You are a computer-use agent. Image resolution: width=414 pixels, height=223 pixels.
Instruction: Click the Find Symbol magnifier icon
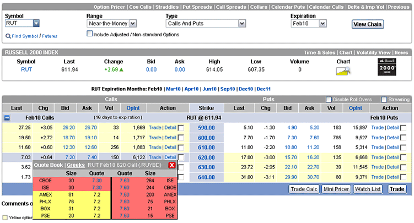(8, 36)
